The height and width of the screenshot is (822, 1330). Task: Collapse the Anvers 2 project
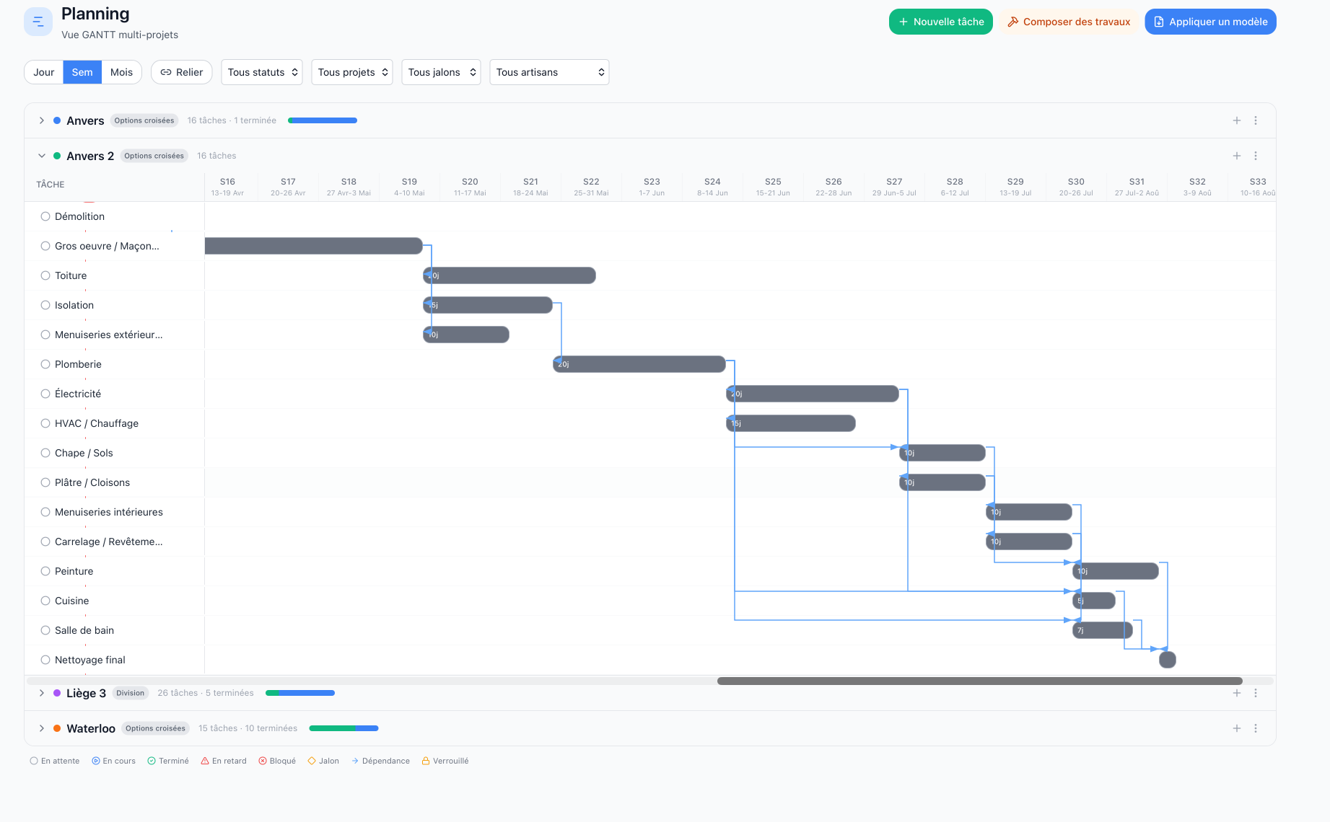(x=42, y=156)
